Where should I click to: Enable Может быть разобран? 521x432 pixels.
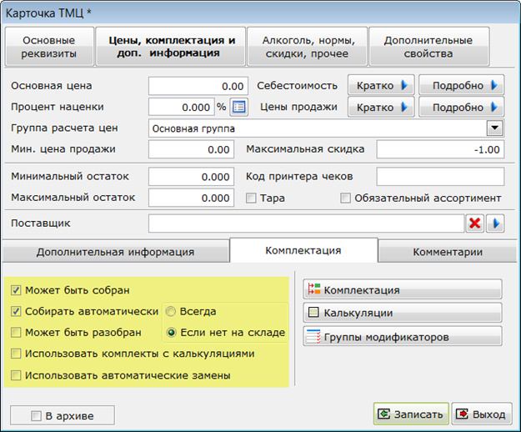[x=16, y=332]
